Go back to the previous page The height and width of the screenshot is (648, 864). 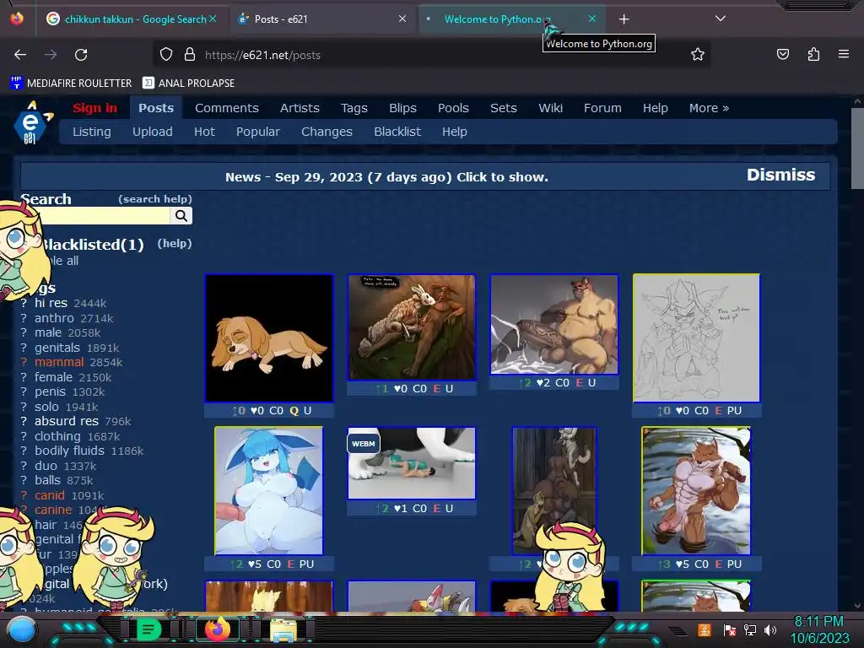[20, 55]
